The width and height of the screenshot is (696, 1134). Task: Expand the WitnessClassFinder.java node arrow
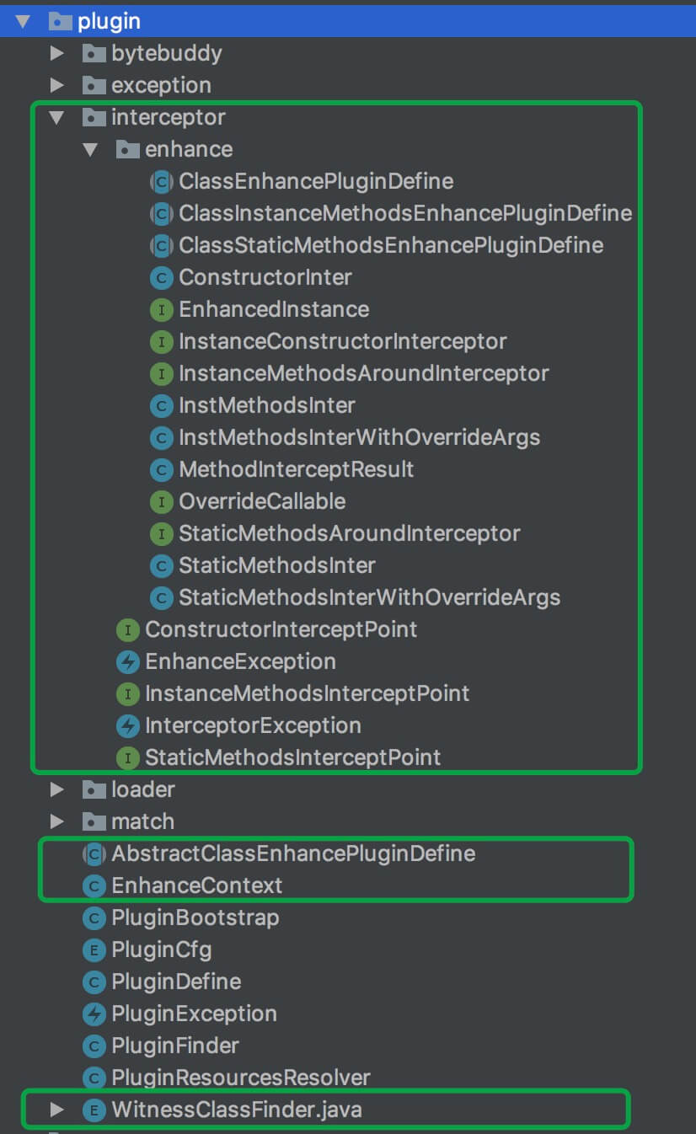tap(57, 1110)
